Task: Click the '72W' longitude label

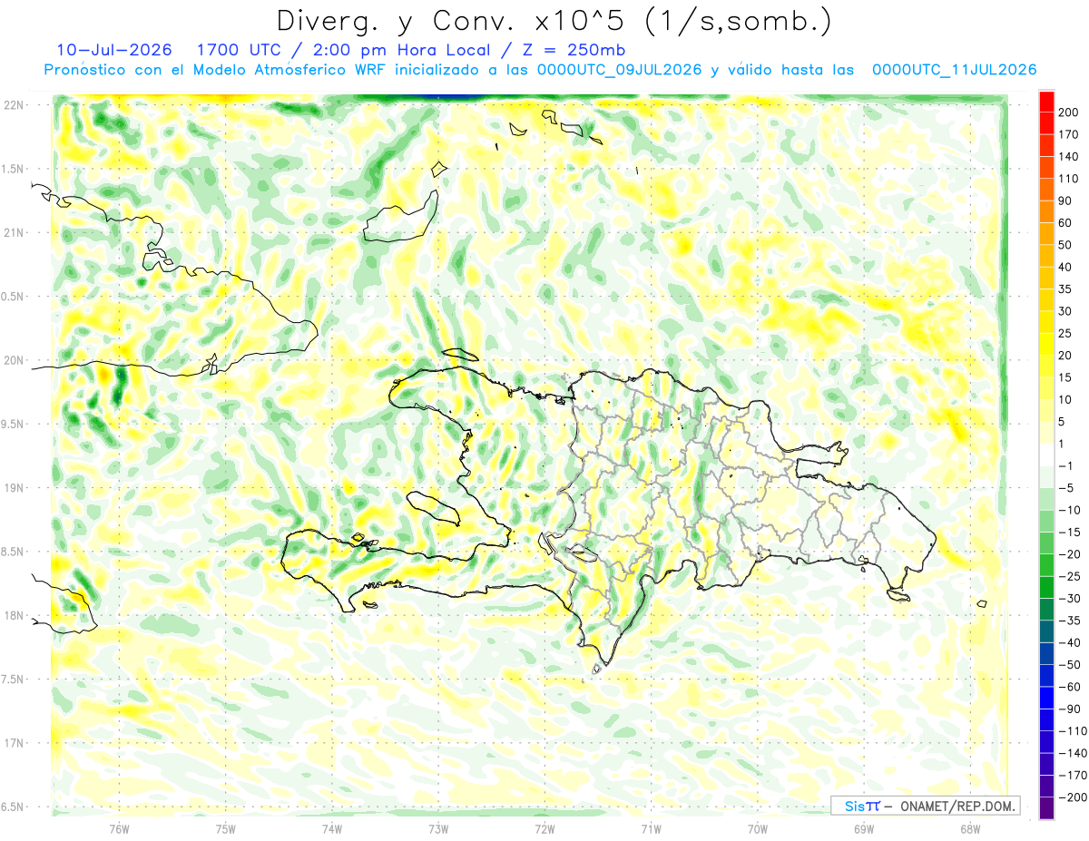Action: [x=544, y=829]
